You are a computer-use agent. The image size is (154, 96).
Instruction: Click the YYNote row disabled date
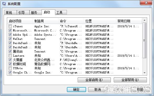tap(128, 68)
